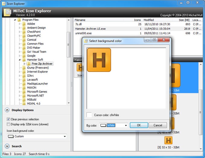Select the MadAppLauncher tree item
Screen dimensions: 205x158
pyautogui.click(x=37, y=84)
